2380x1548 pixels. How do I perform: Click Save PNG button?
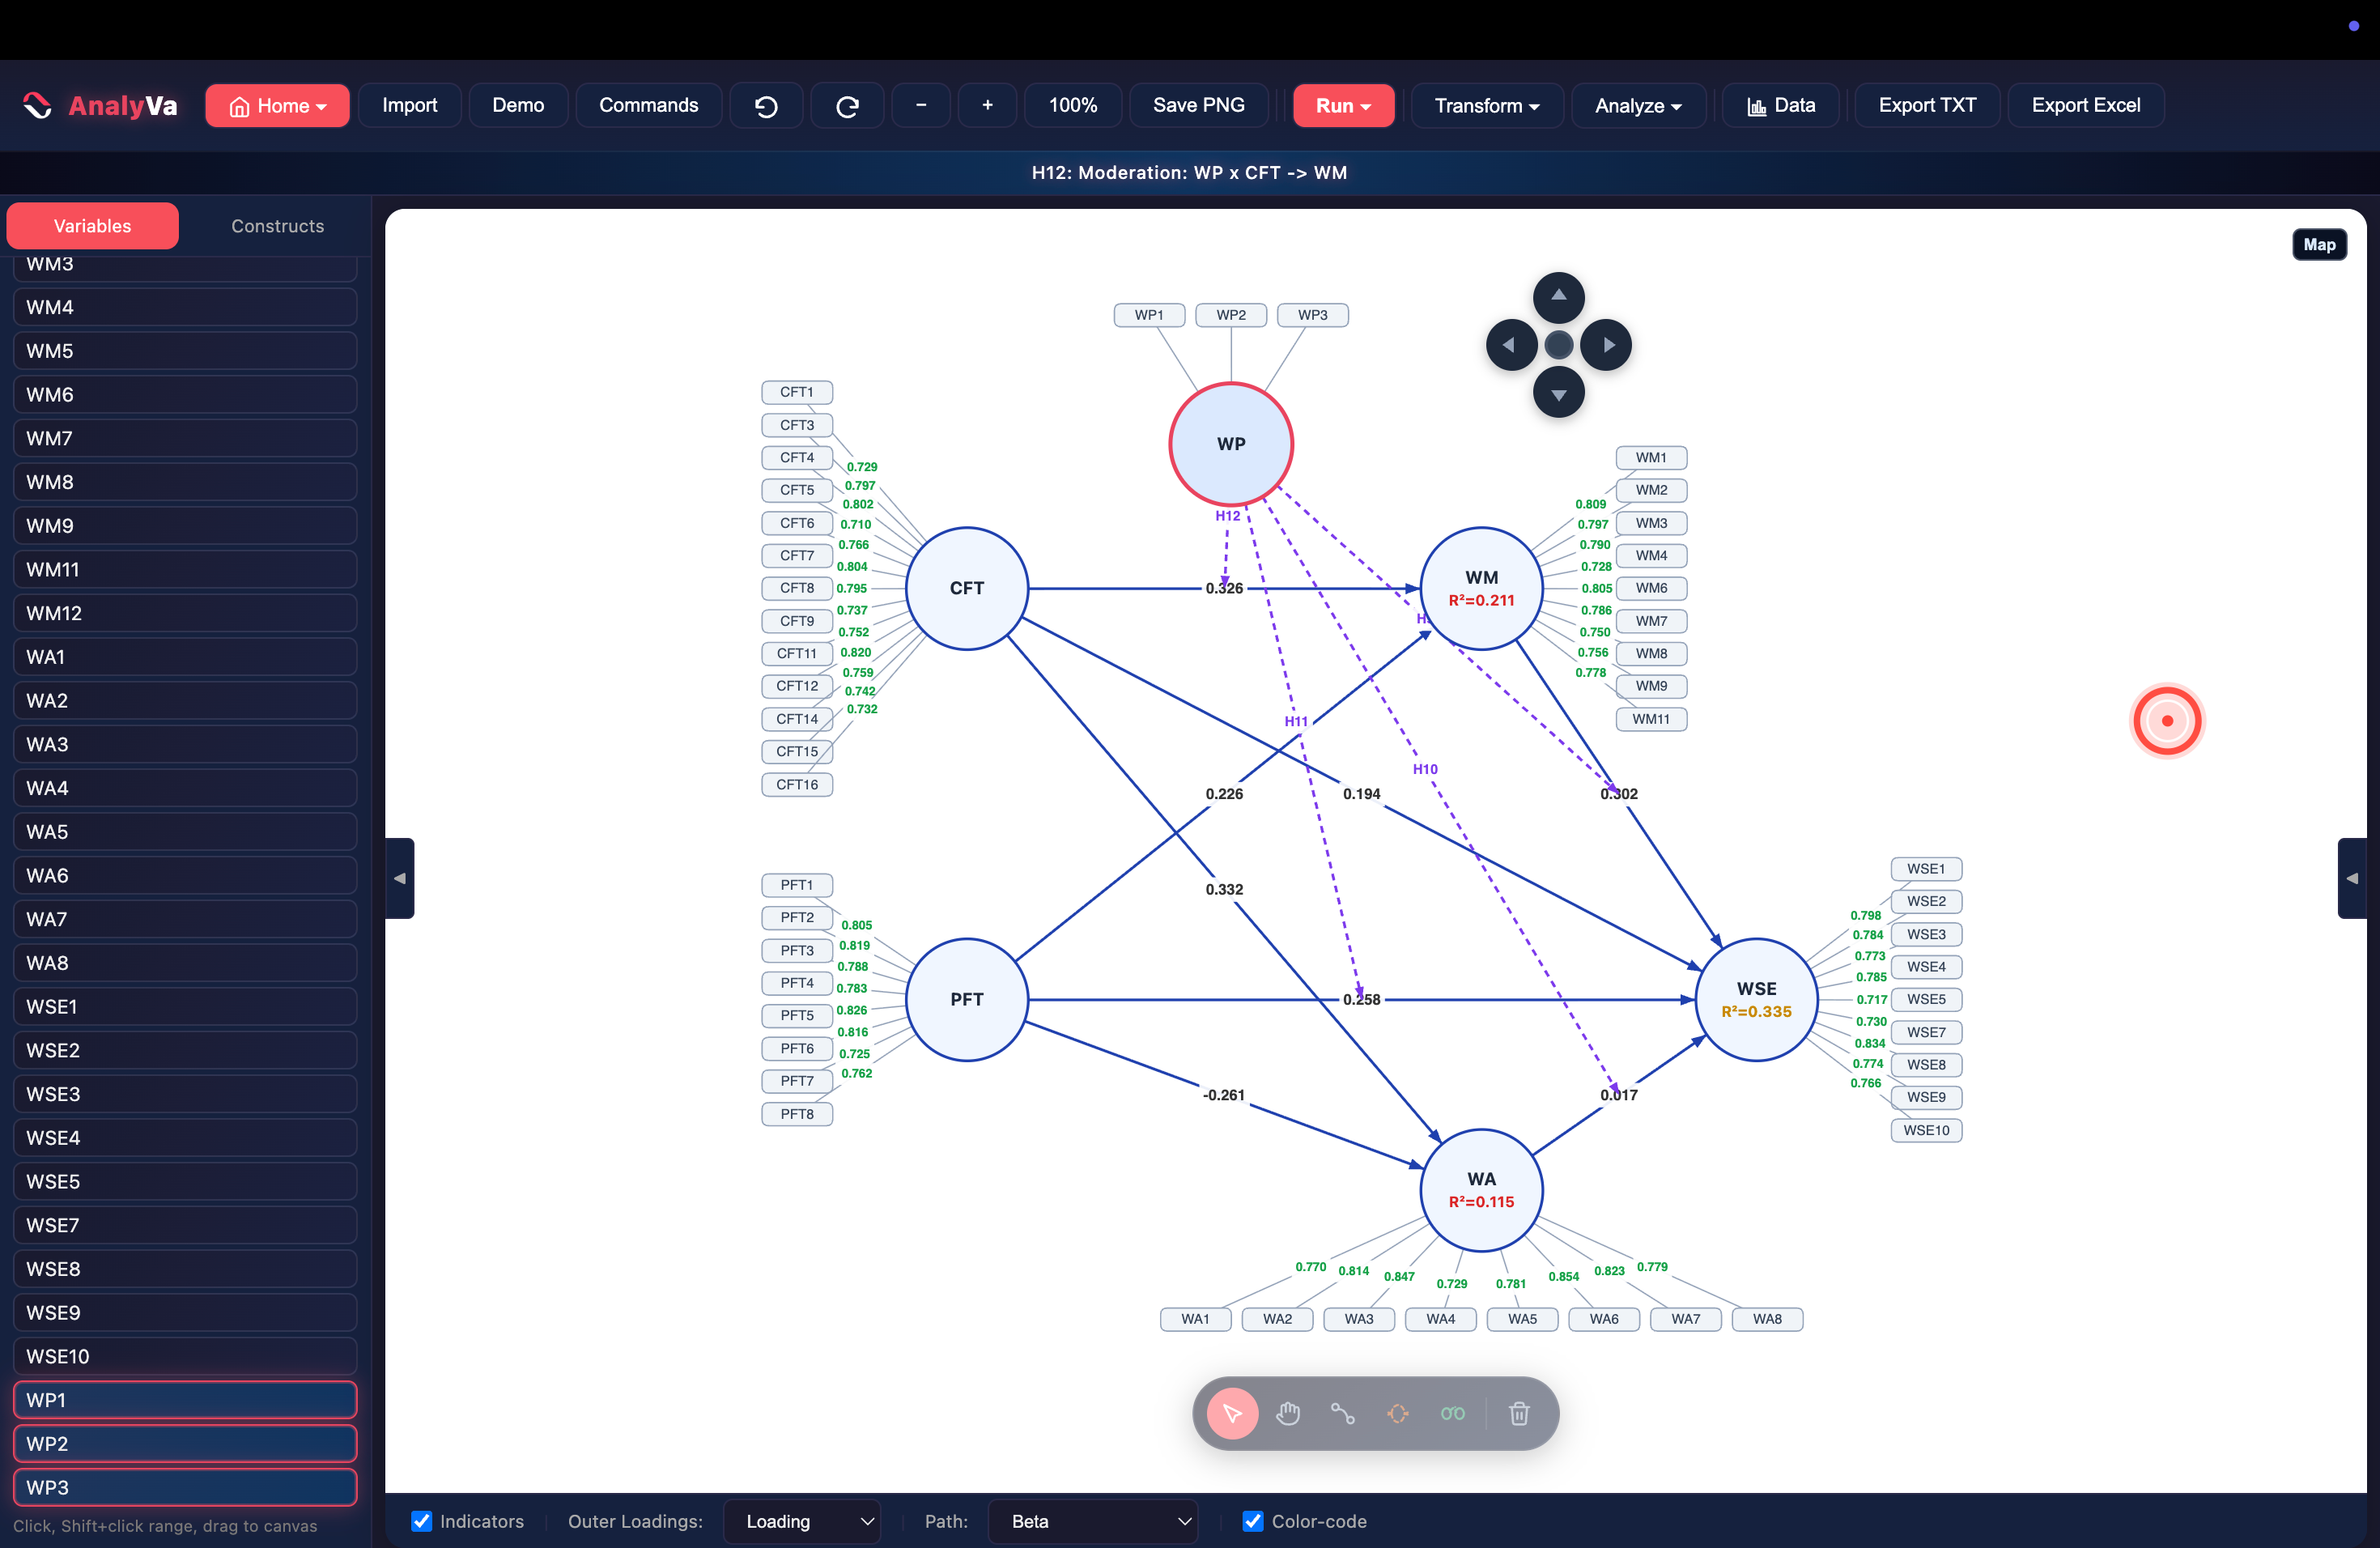pyautogui.click(x=1199, y=106)
